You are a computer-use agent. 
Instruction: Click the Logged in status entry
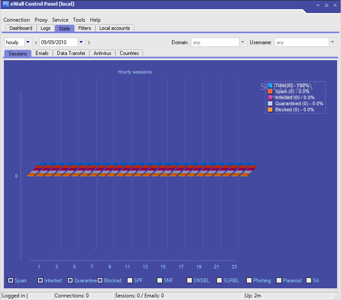pyautogui.click(x=27, y=295)
